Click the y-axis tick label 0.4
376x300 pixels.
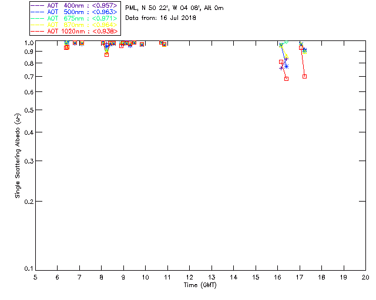click(x=29, y=132)
